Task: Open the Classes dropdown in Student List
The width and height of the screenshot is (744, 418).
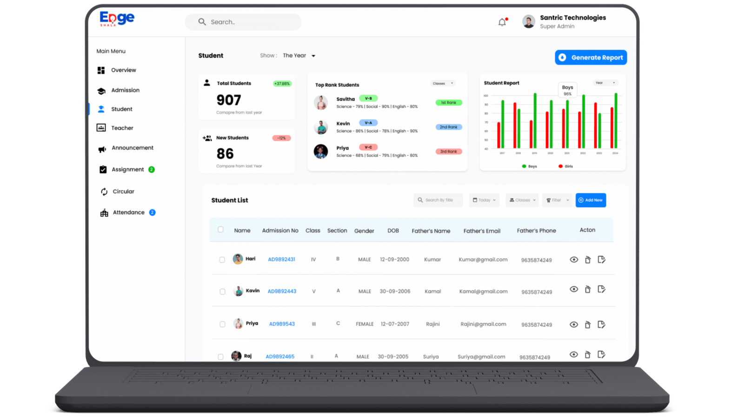Action: click(522, 200)
